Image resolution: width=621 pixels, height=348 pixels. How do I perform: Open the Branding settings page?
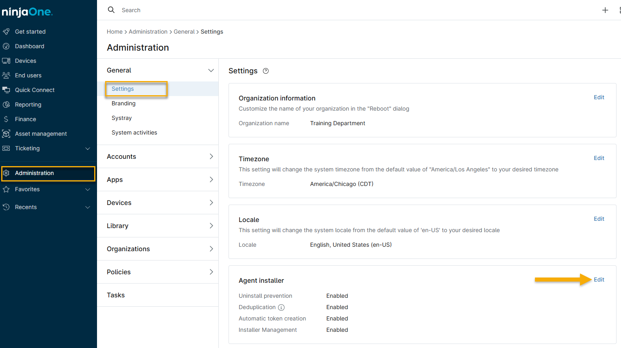[x=123, y=103]
